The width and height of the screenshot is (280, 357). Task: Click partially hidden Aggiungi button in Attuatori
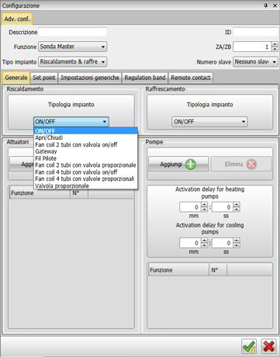point(22,164)
